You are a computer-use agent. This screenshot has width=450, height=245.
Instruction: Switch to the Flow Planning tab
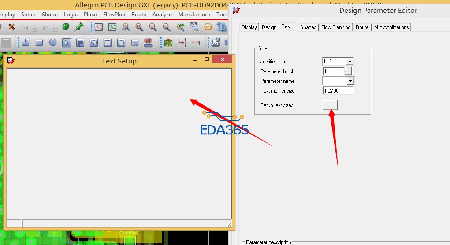click(x=336, y=27)
